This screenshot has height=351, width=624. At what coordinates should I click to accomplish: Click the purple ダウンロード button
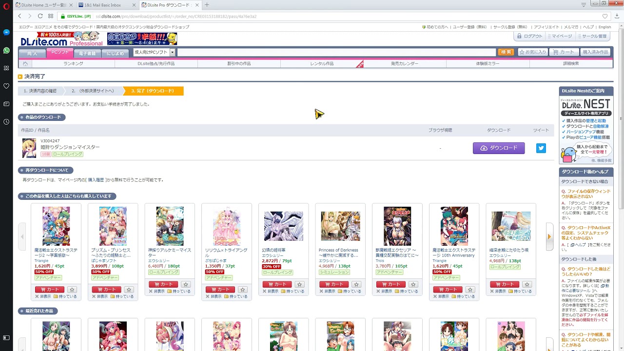[499, 148]
